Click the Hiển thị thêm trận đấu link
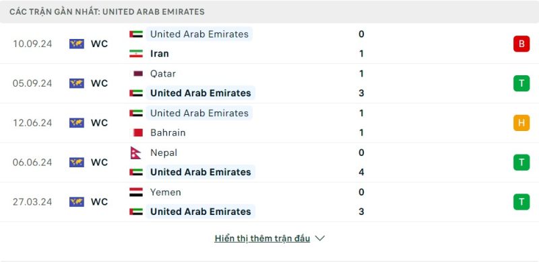This screenshot has width=539, height=262. coord(262,238)
